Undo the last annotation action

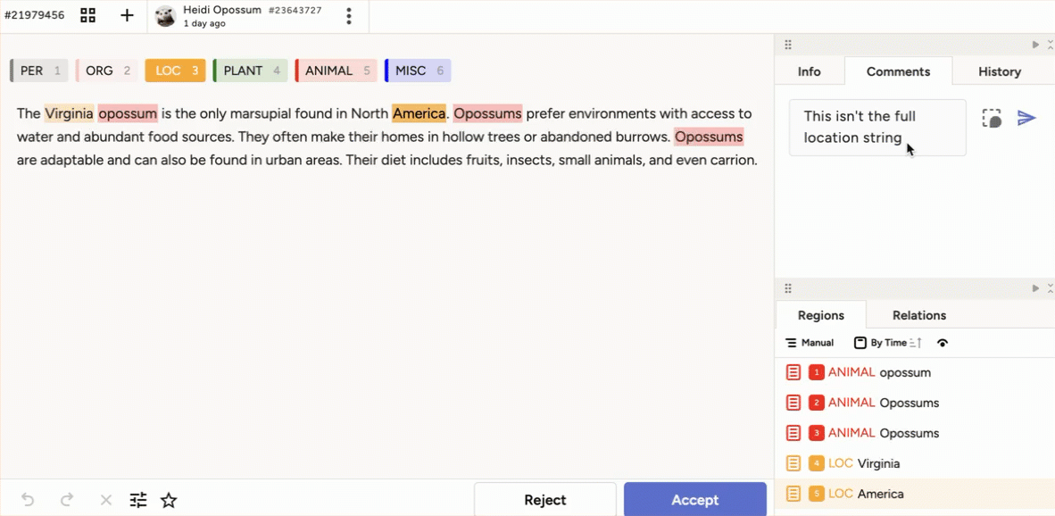point(27,500)
